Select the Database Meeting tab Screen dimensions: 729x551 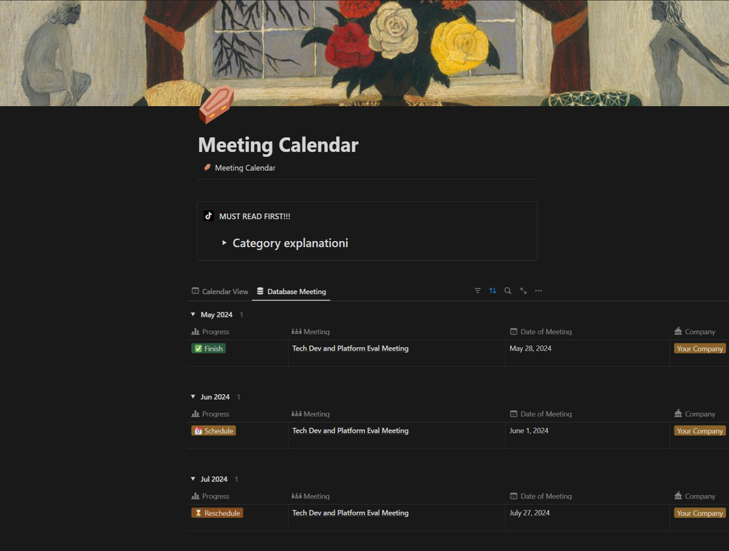coord(291,292)
